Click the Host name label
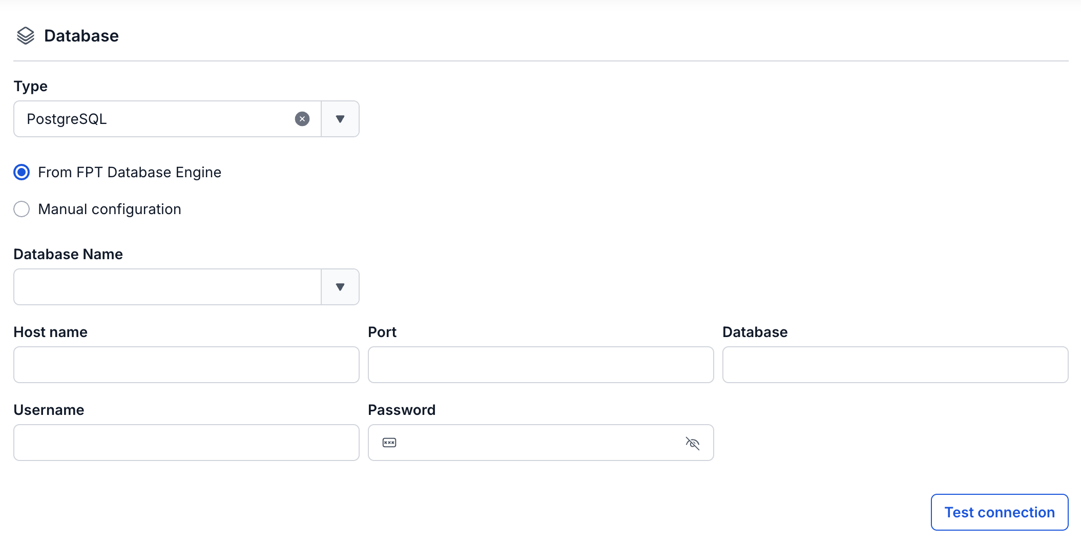This screenshot has height=545, width=1081. [x=51, y=332]
